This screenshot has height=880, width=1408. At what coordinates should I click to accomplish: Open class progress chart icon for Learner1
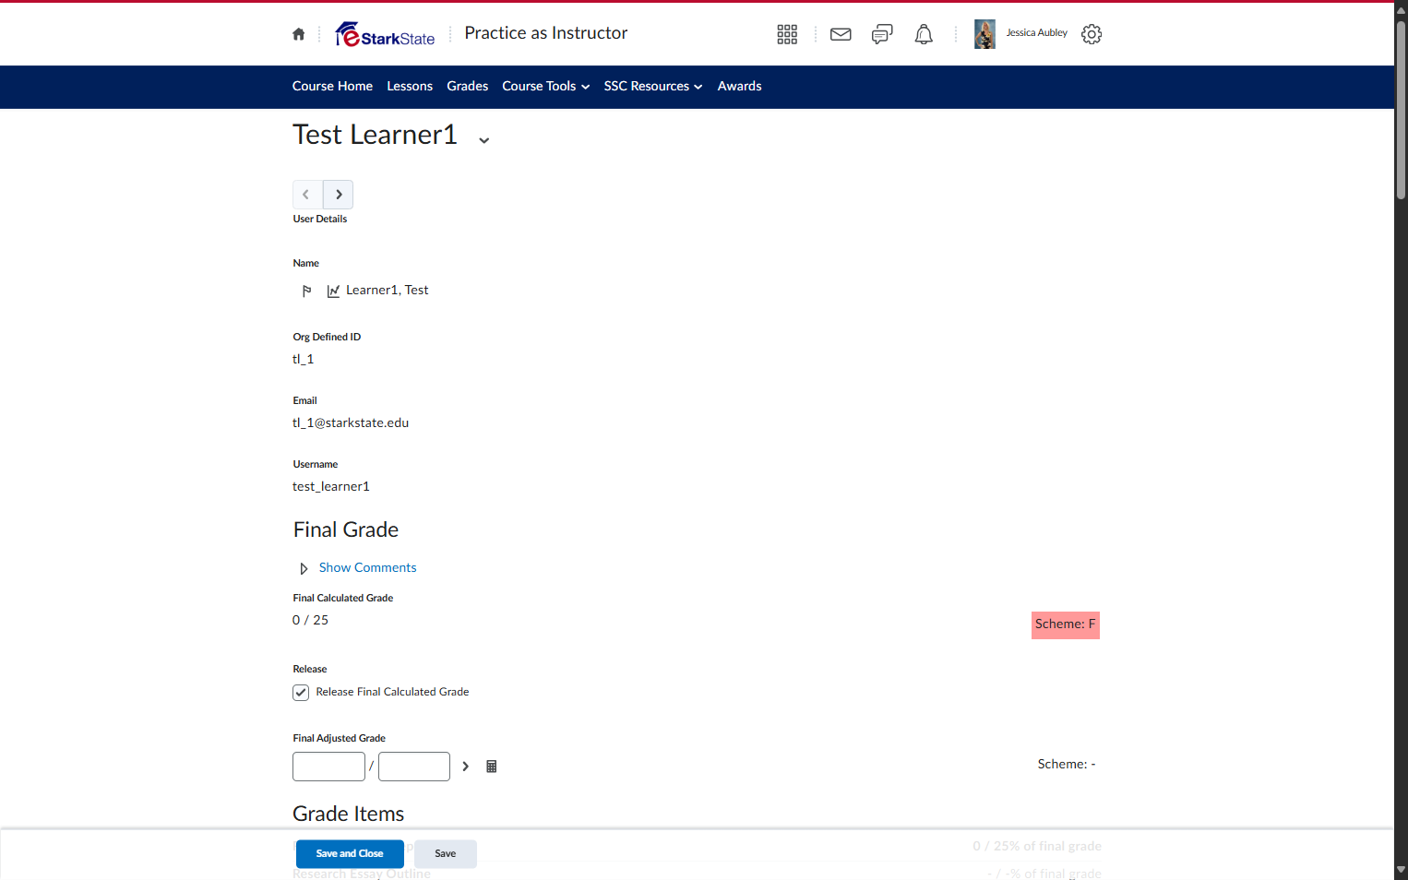333,291
